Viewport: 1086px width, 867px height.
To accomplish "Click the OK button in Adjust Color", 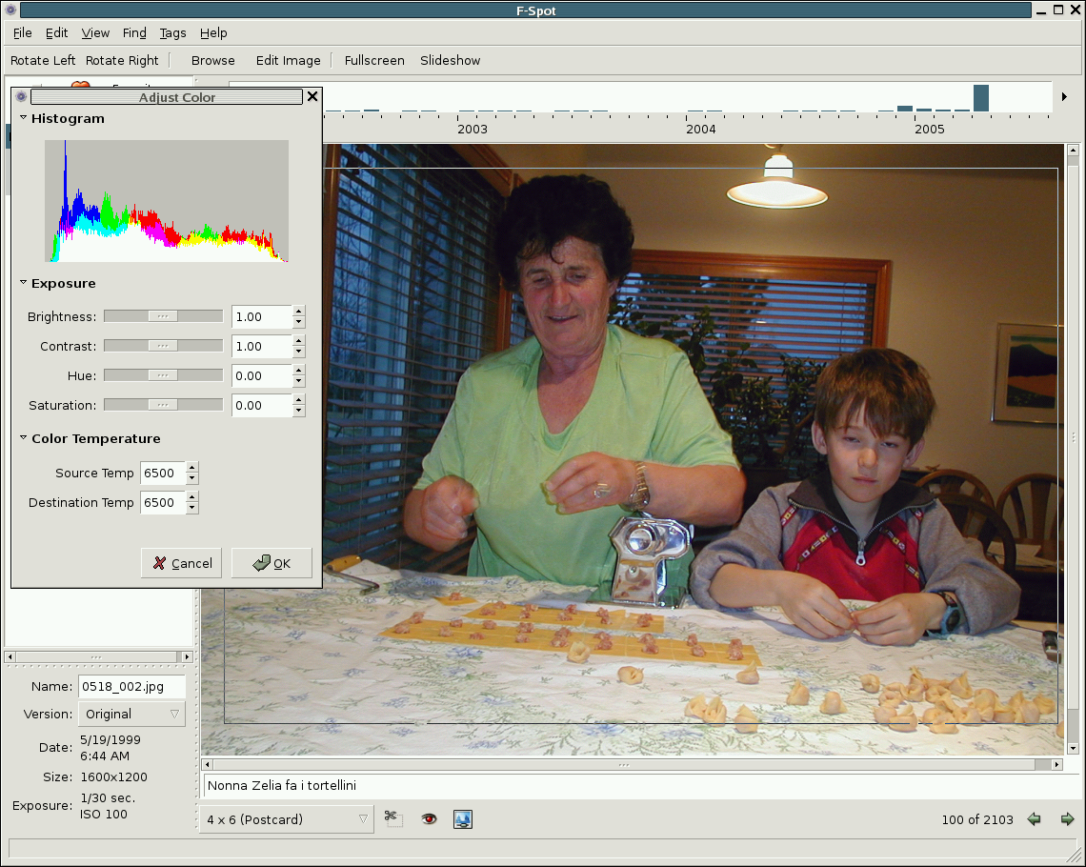I will tap(271, 563).
